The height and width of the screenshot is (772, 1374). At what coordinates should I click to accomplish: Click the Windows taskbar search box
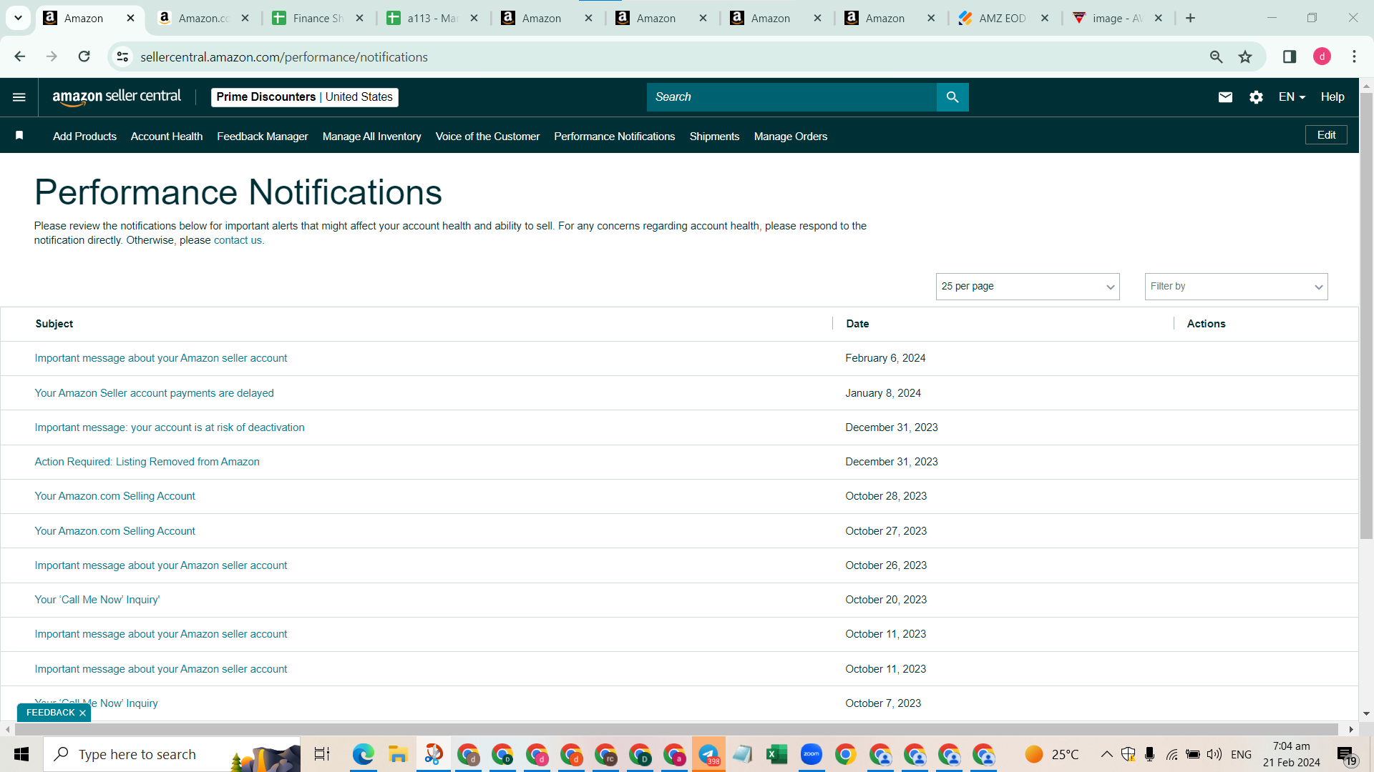coord(172,754)
